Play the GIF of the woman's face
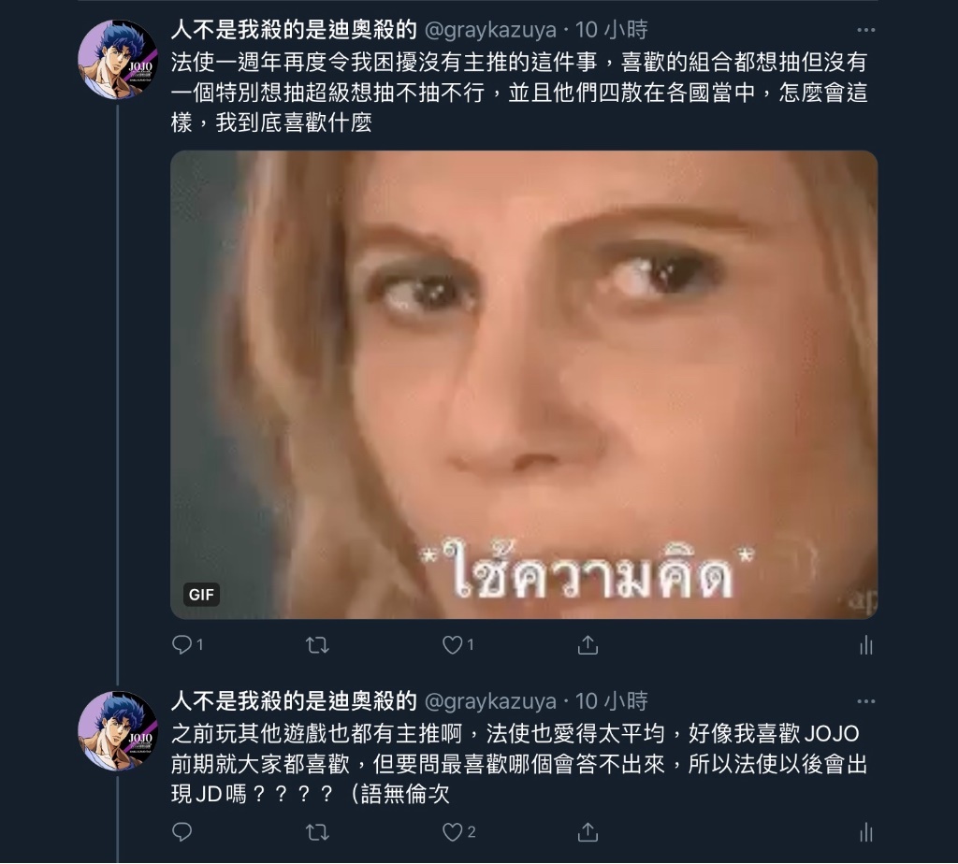This screenshot has height=864, width=958. click(524, 384)
